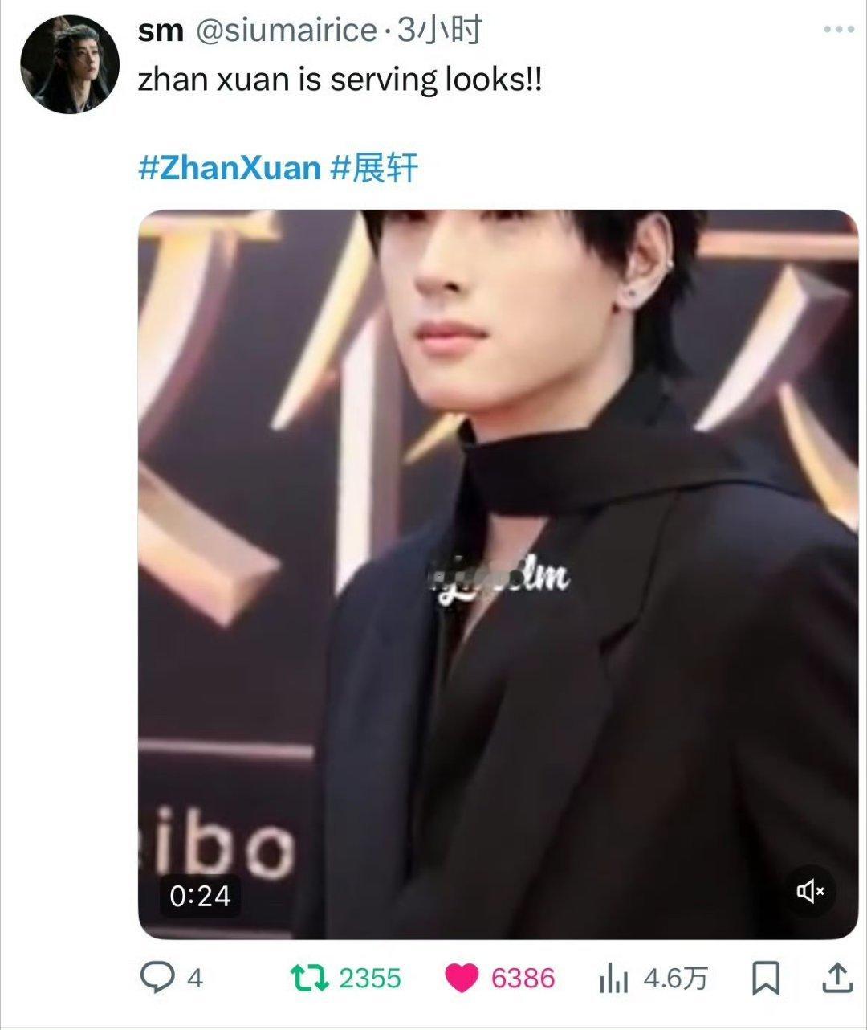Screen dimensions: 867x1030
Task: Unlike the tweet with pink heart
Action: [462, 979]
